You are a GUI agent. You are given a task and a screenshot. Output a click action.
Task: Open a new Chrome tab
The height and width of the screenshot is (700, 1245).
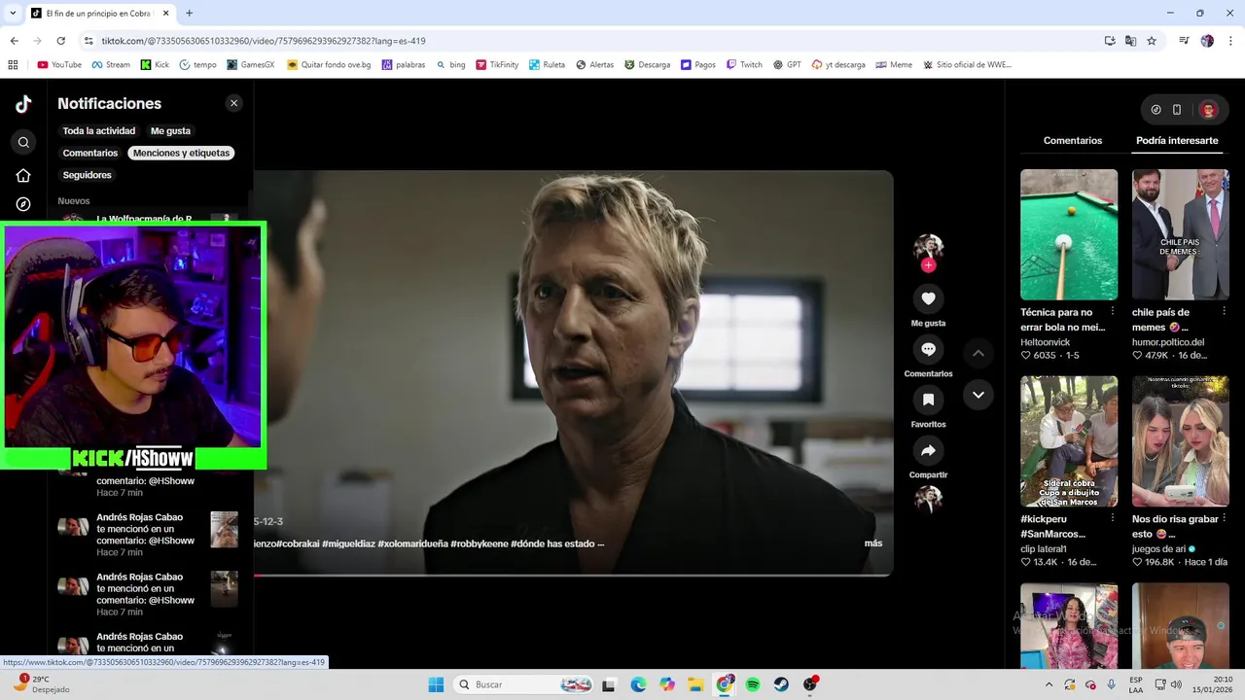click(x=189, y=14)
